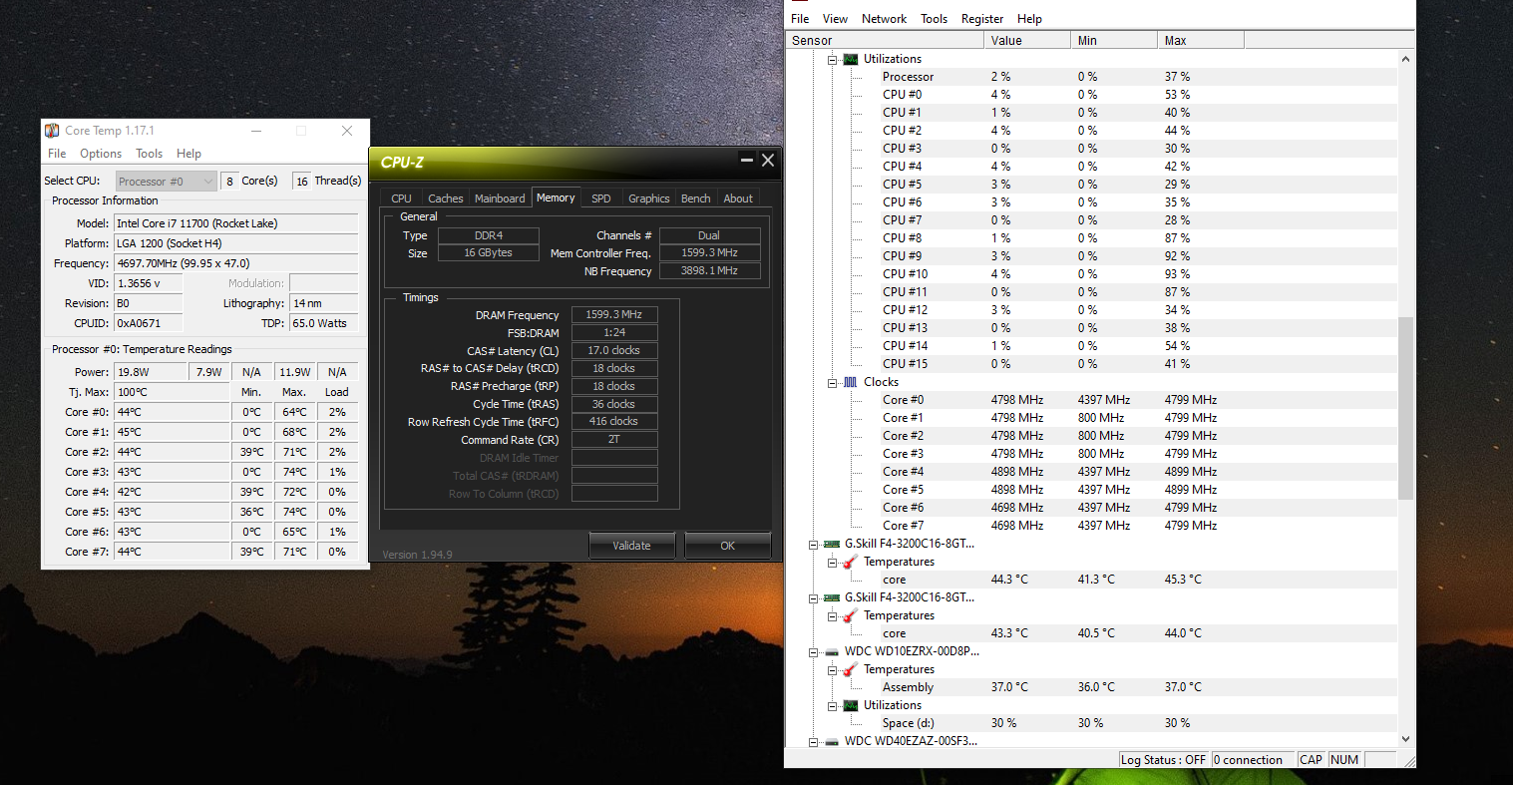Viewport: 1513px width, 785px height.
Task: Click the Sensor column header in HWMonitor
Action: coord(885,40)
